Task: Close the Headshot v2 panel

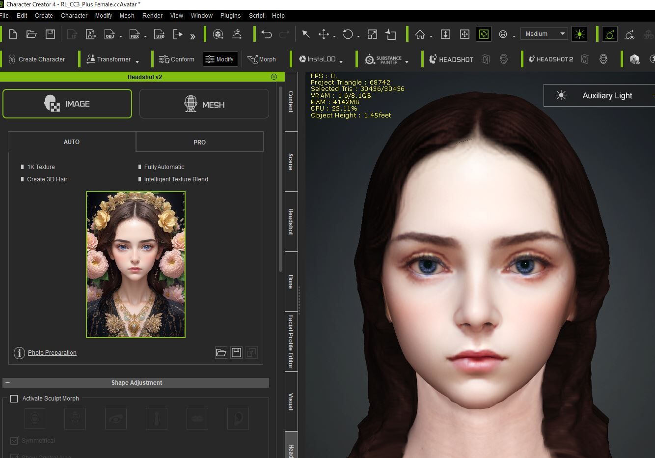Action: (x=274, y=77)
